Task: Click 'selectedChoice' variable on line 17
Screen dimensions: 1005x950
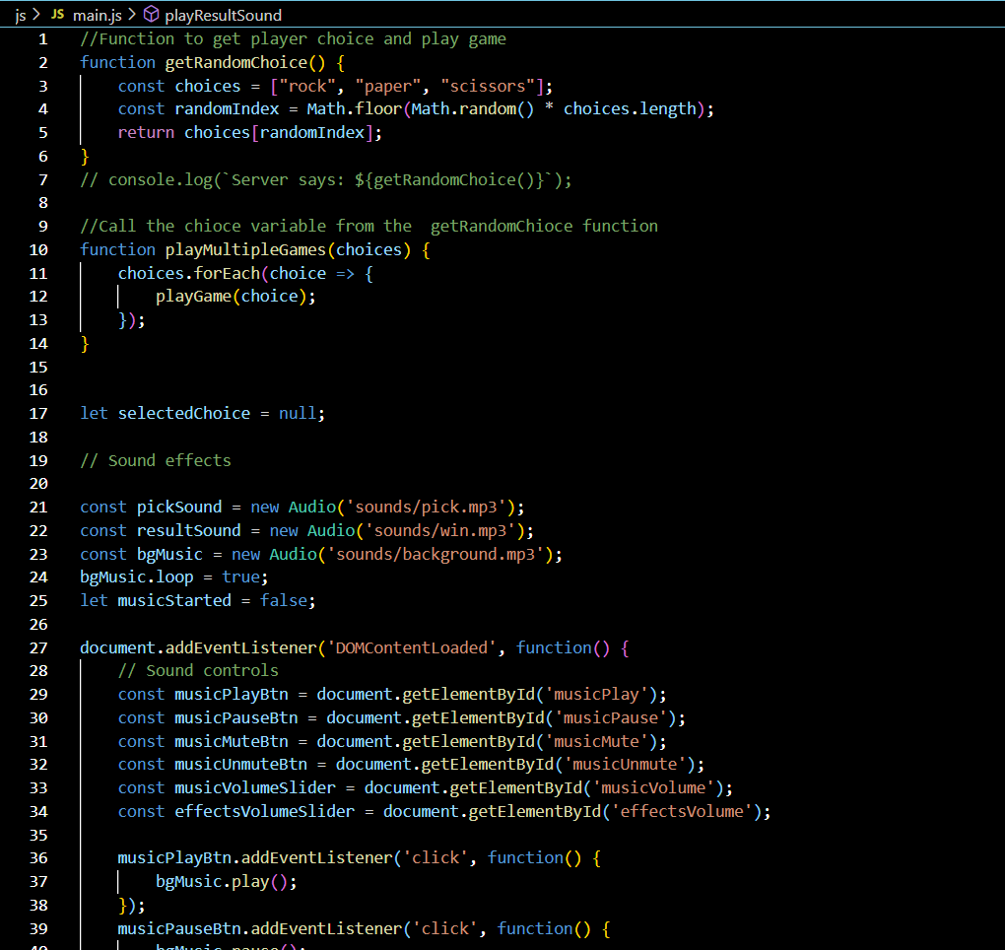Action: 184,414
